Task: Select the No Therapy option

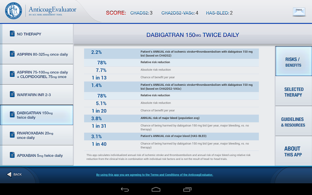Action: tap(37, 34)
